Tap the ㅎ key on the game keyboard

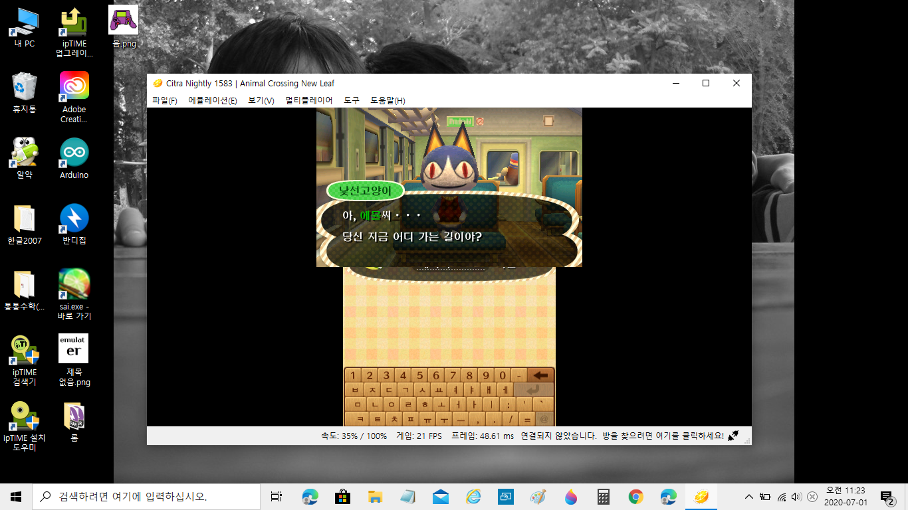point(425,404)
